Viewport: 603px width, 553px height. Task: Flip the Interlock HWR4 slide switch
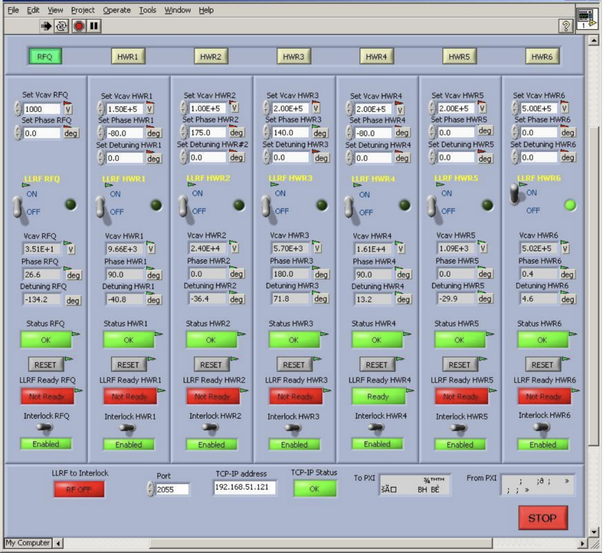pyautogui.click(x=376, y=427)
